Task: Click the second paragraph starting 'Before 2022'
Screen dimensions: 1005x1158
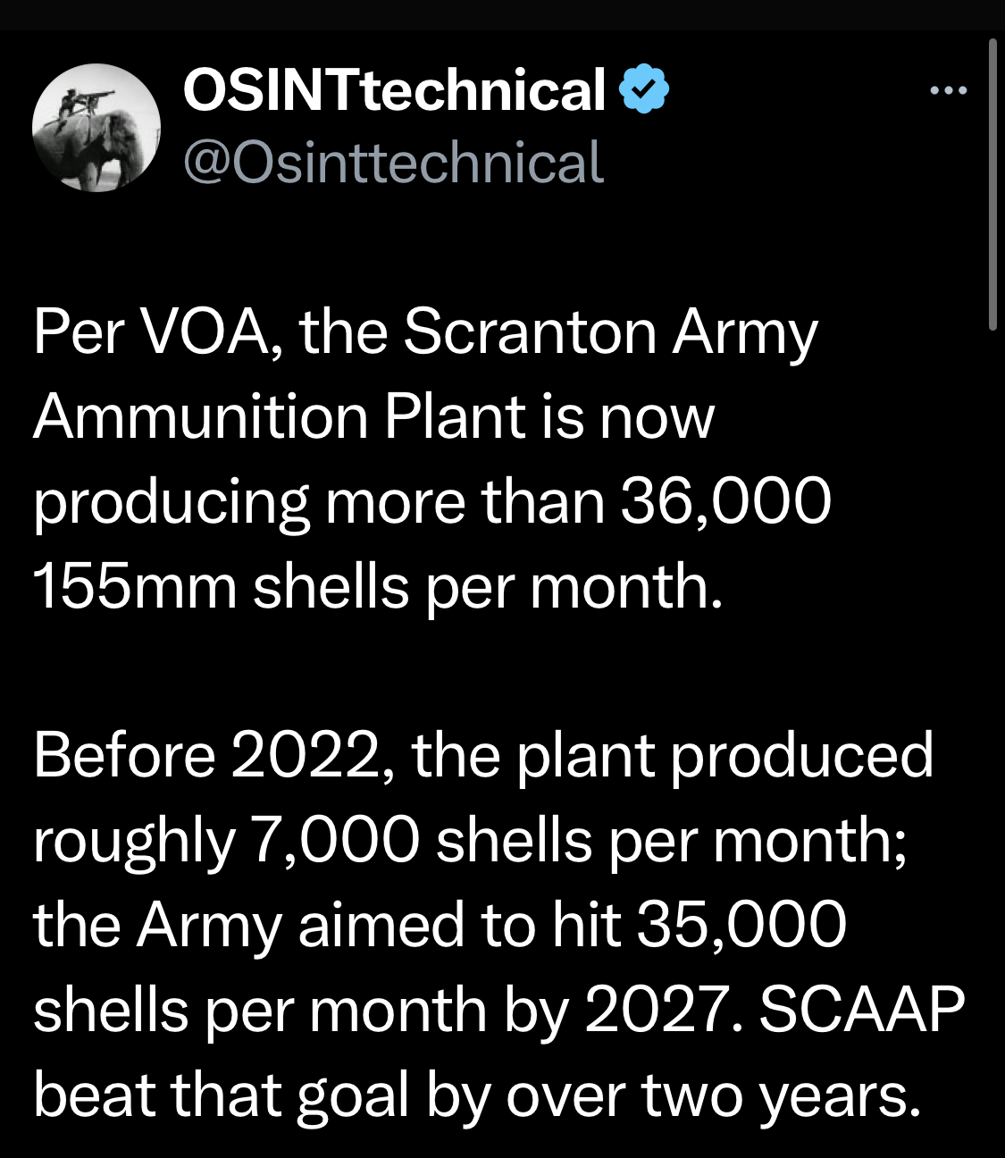Action: coord(482,925)
